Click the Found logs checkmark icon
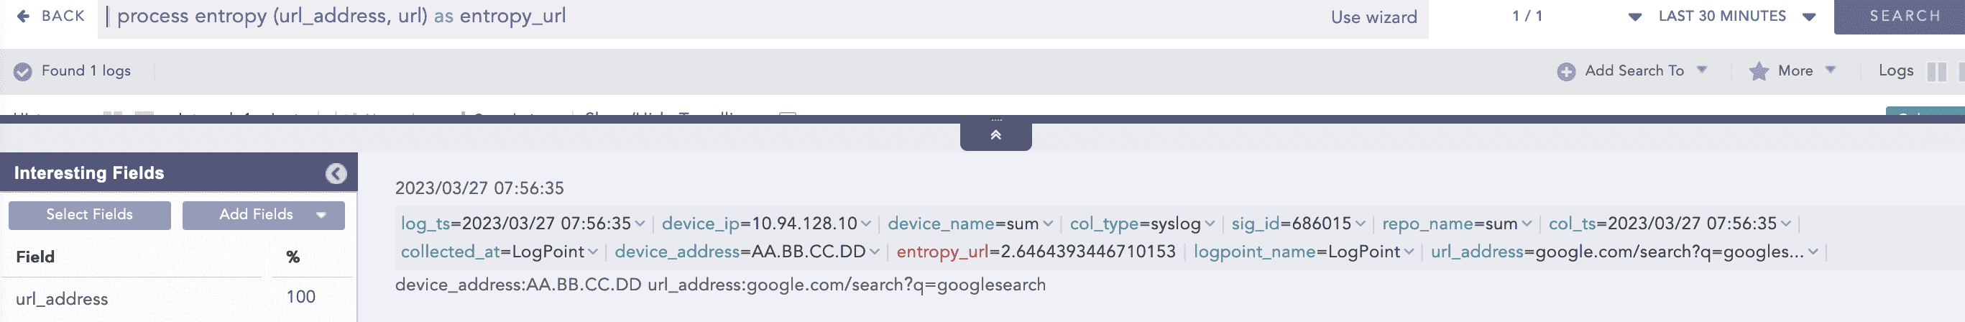This screenshot has width=1965, height=322. (x=23, y=71)
